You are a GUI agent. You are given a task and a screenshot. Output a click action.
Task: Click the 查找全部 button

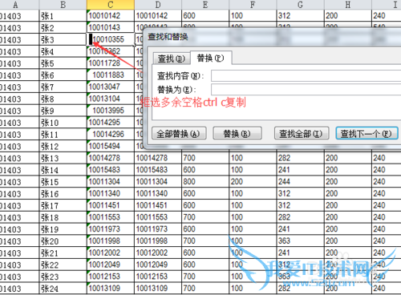click(302, 133)
